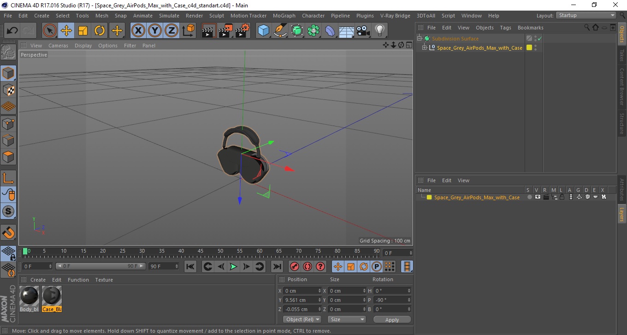Toggle Z-axis lock

point(171,31)
